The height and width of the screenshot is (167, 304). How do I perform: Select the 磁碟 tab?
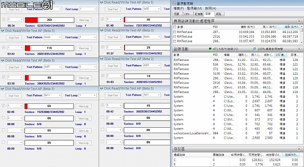point(209,14)
